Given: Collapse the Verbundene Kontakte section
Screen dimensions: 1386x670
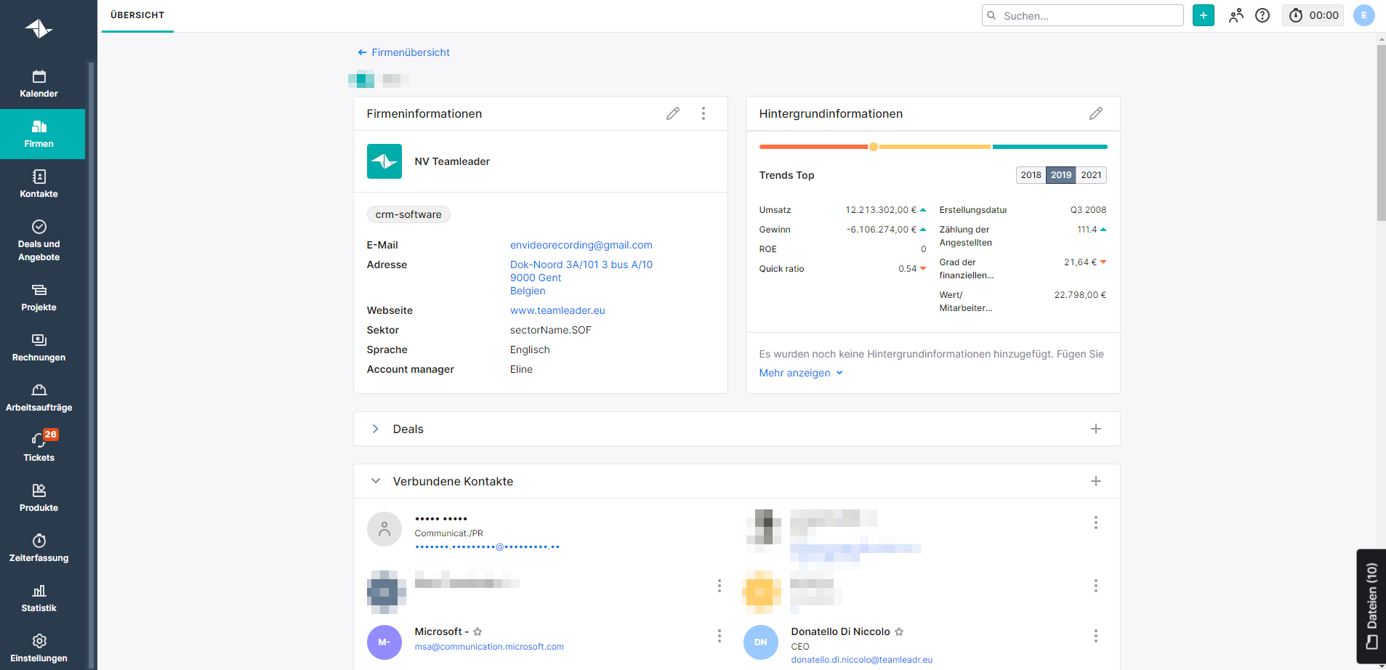Looking at the screenshot, I should click(376, 481).
